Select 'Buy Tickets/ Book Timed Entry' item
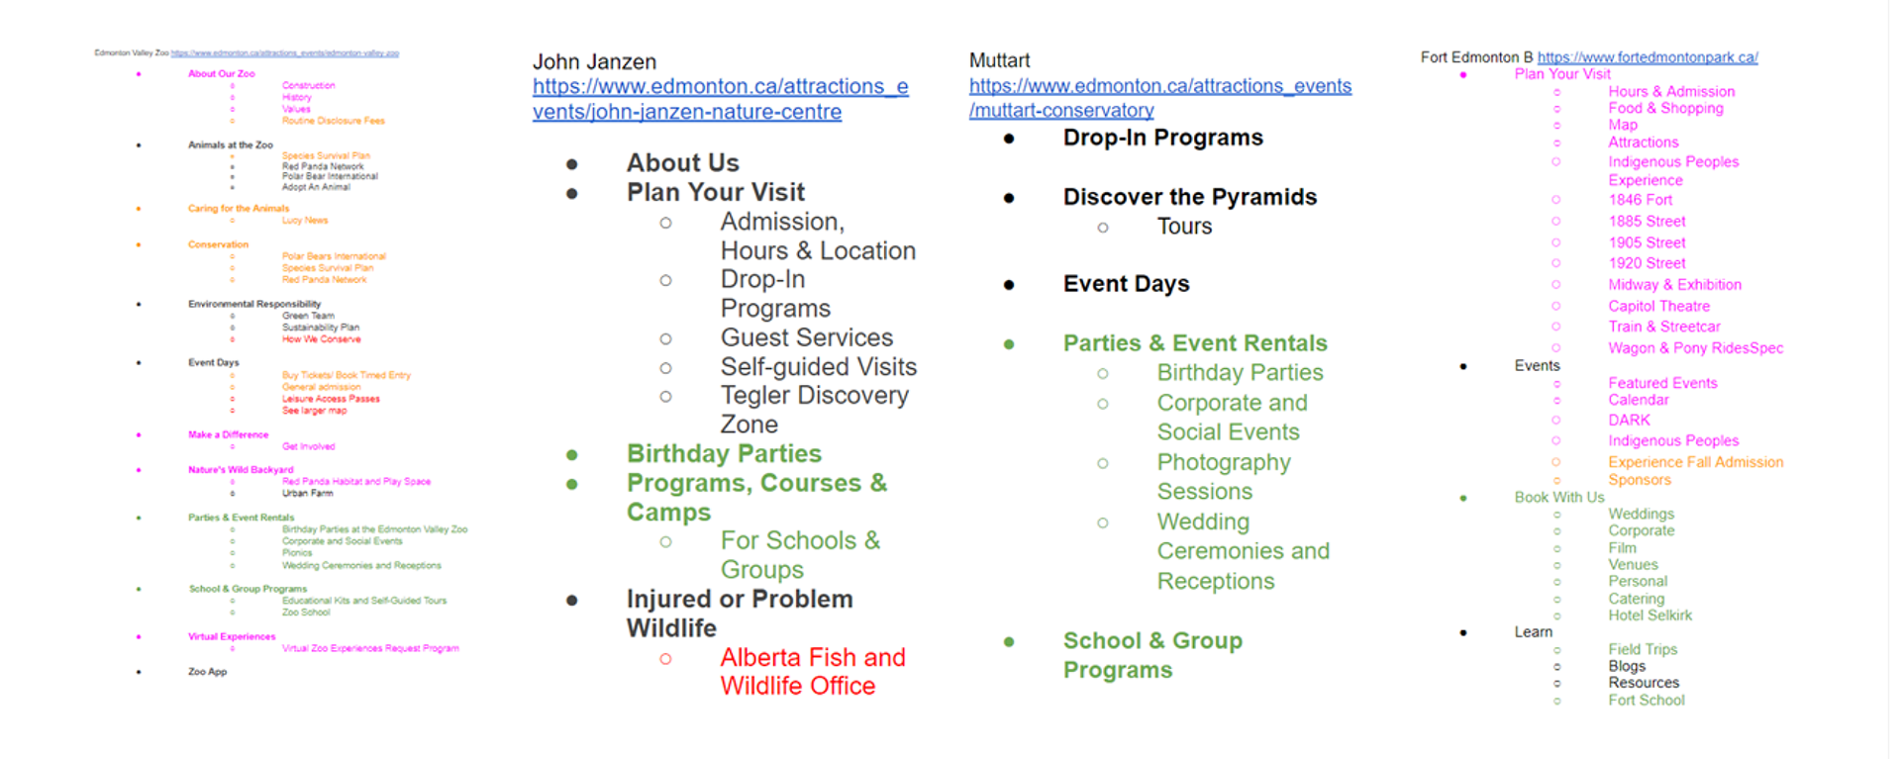Image resolution: width=1901 pixels, height=759 pixels. (x=347, y=376)
